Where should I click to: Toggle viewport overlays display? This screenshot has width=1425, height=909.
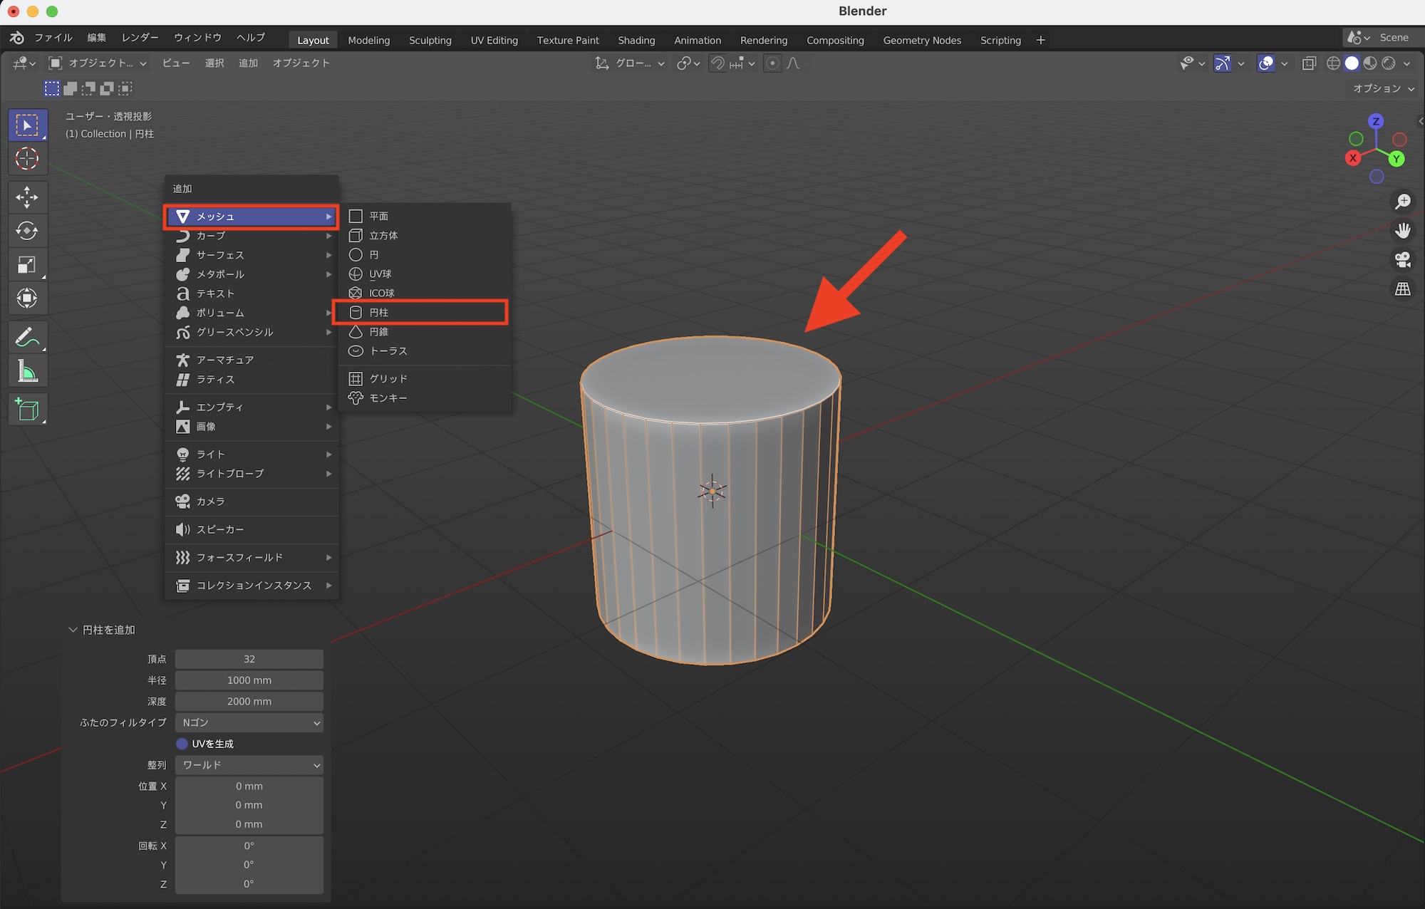coord(1266,63)
